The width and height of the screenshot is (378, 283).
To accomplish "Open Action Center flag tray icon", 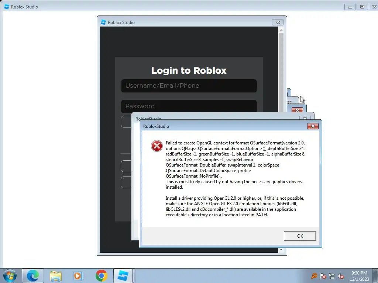I will [x=323, y=276].
